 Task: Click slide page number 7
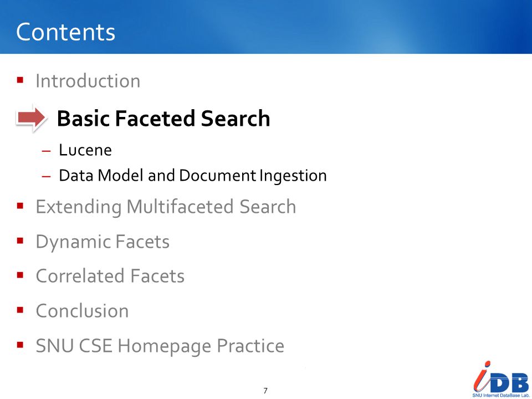[x=265, y=391]
